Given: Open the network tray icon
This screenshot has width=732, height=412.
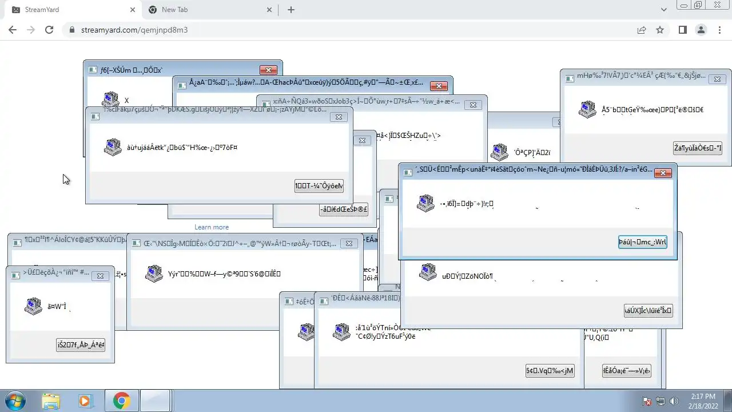Looking at the screenshot, I should tap(661, 401).
